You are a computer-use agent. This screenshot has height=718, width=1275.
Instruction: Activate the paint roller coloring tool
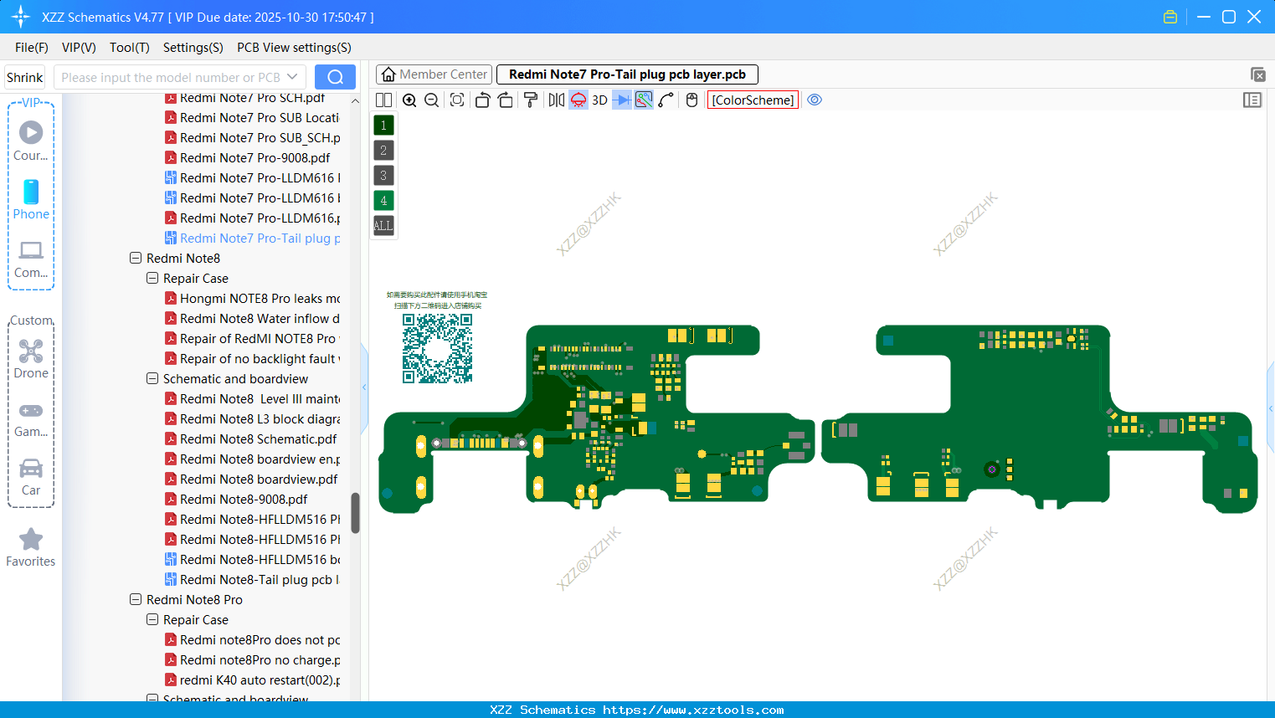pyautogui.click(x=531, y=100)
